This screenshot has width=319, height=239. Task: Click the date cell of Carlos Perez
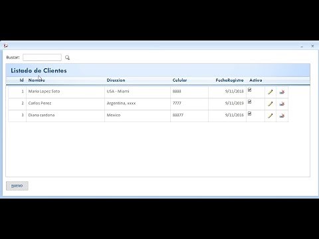(227, 104)
